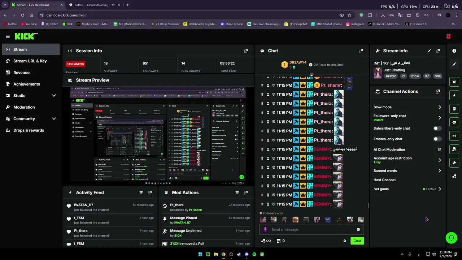Toggle Mod Actions document widget icon

pyautogui.click(x=454, y=109)
